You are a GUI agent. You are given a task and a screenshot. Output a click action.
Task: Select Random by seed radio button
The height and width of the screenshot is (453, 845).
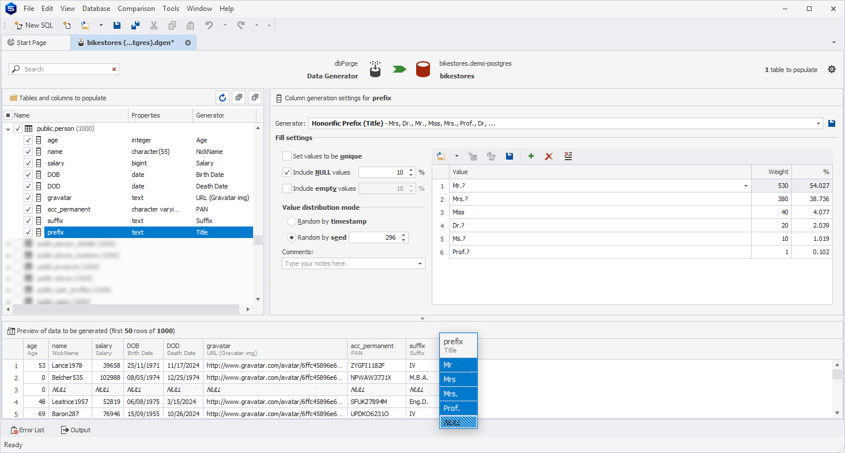[x=292, y=237]
